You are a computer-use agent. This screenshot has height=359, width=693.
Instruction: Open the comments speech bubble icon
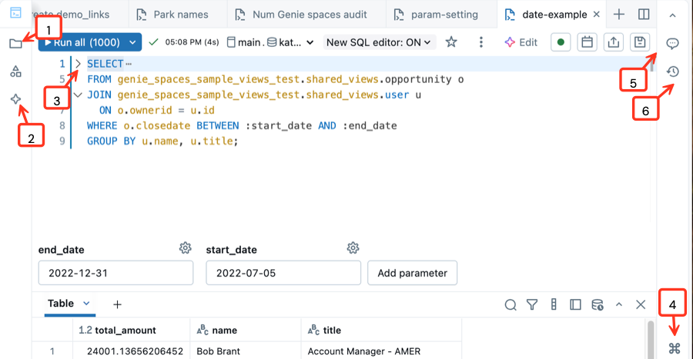click(672, 43)
